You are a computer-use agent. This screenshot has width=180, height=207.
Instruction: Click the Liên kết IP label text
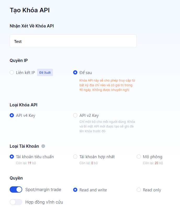pyautogui.click(x=25, y=72)
